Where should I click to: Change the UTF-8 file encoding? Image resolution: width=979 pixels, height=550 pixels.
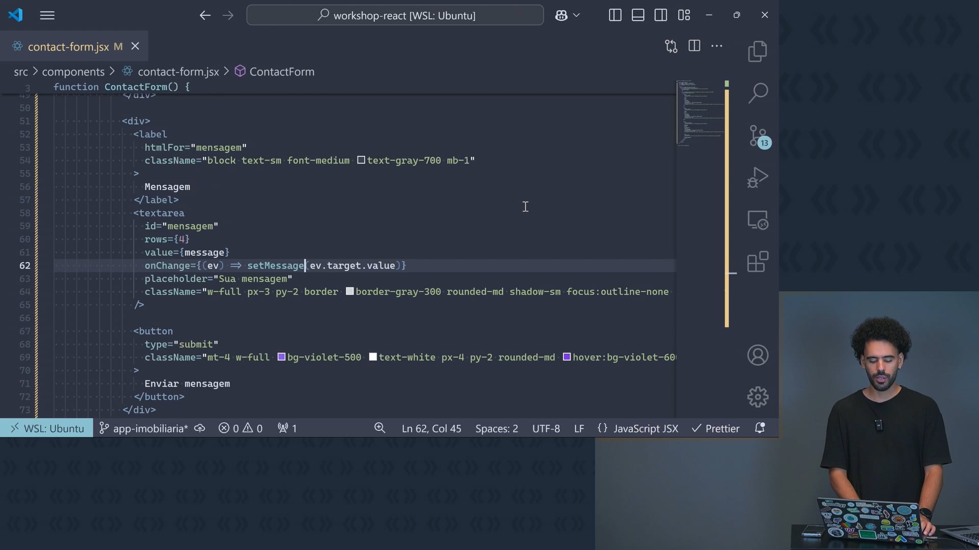pyautogui.click(x=546, y=428)
